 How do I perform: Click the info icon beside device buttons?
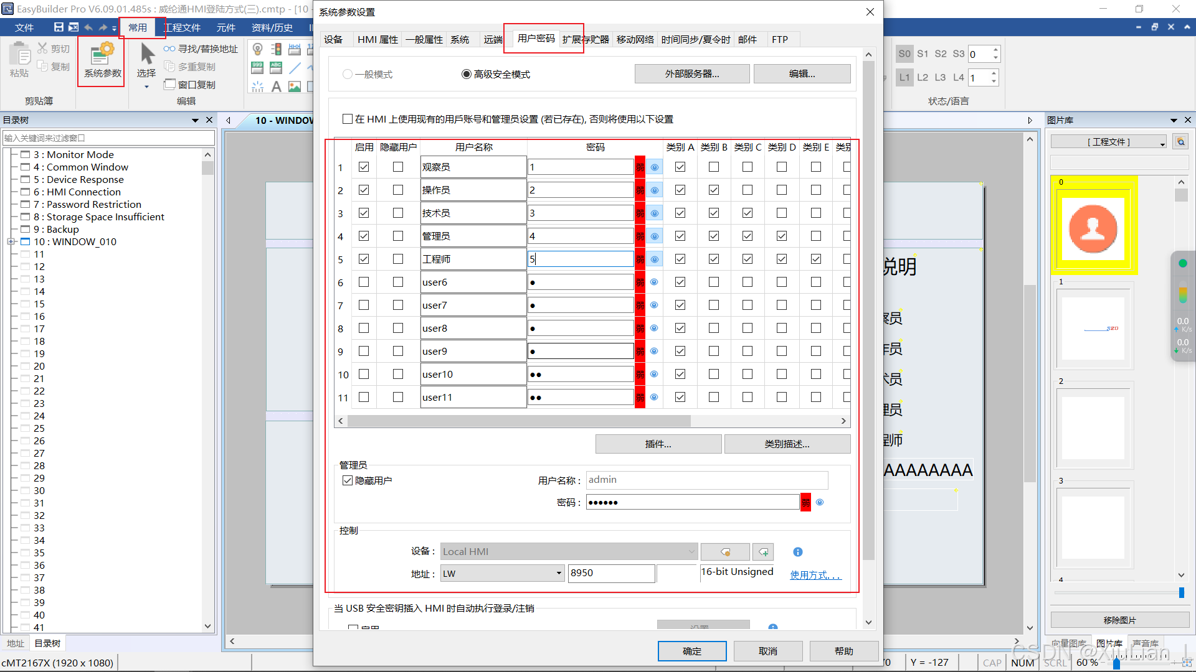tap(797, 552)
